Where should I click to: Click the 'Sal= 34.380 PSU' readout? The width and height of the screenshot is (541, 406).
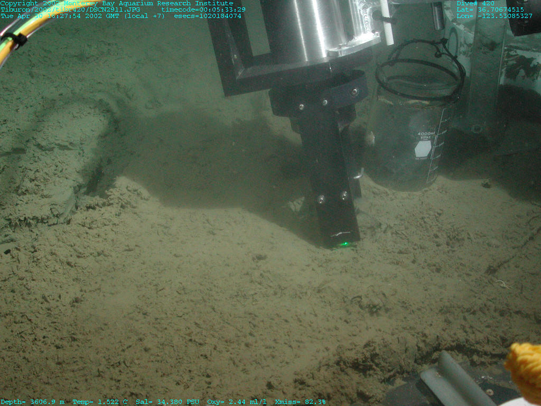[167, 402]
